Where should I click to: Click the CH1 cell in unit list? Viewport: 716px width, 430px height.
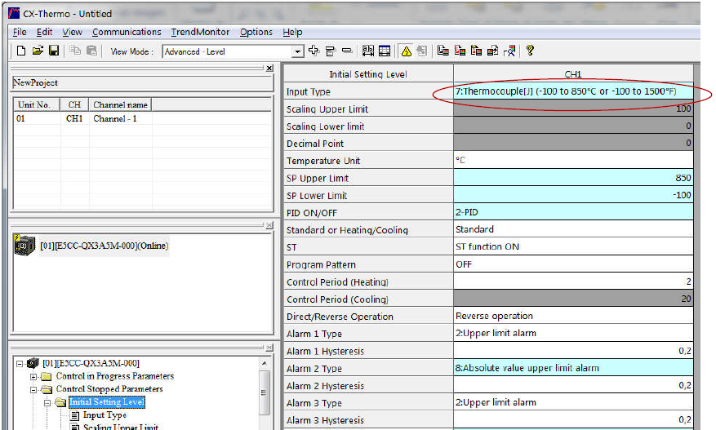coord(74,118)
